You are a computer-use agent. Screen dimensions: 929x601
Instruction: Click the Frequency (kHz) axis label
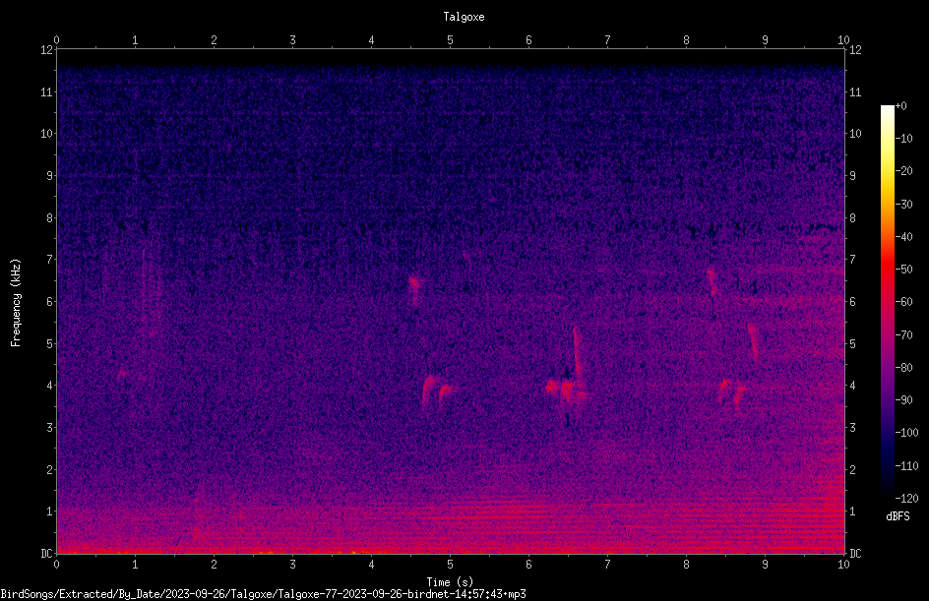coord(16,303)
